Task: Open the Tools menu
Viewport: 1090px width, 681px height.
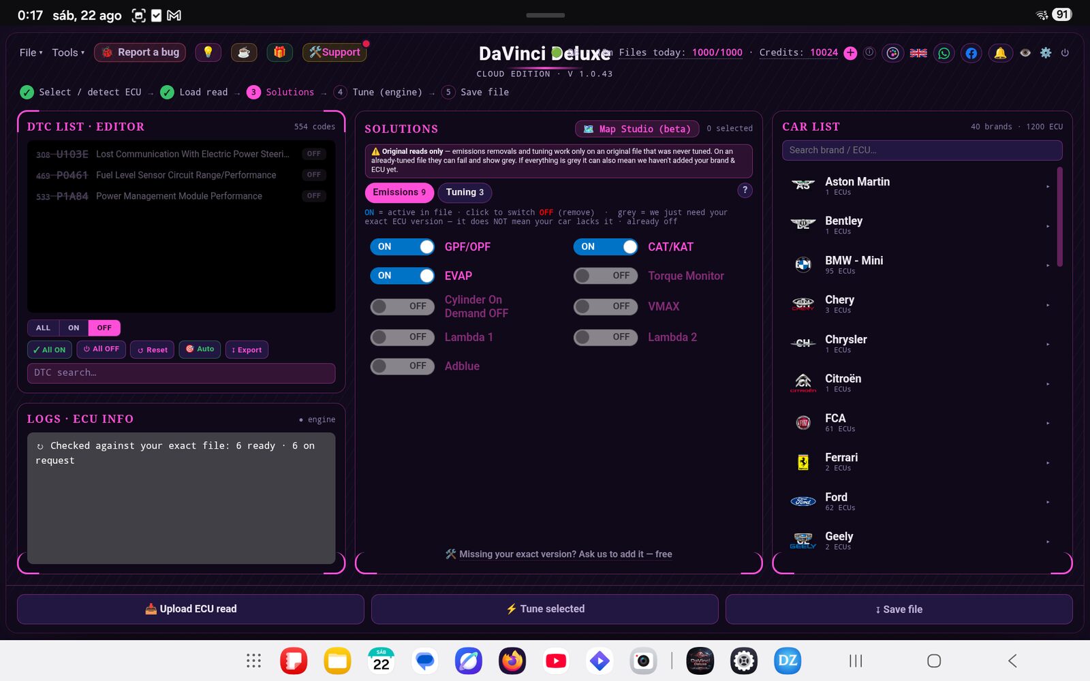Action: point(68,52)
